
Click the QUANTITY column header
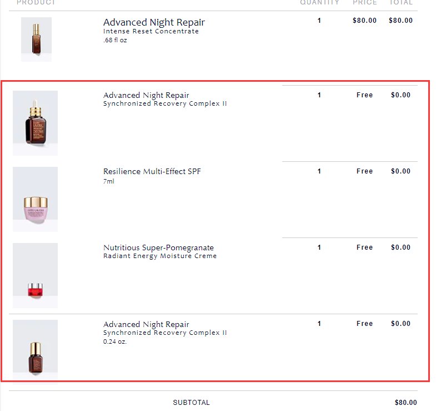point(319,3)
